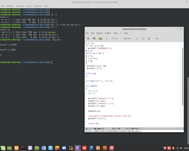Open the Buffers menu in Emacs

point(108,33)
